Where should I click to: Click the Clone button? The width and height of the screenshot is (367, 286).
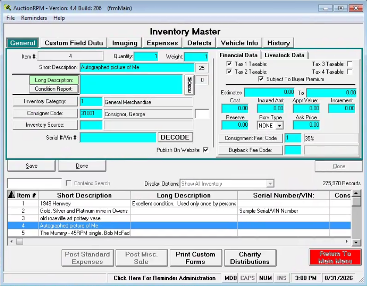(339, 166)
